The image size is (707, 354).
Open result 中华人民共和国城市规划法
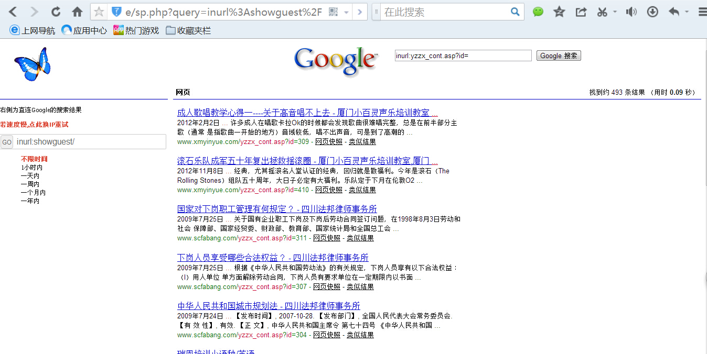tap(269, 306)
